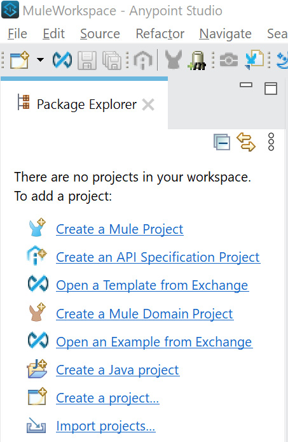Minimize the Package Explorer view
This screenshot has height=442, width=288.
246,85
